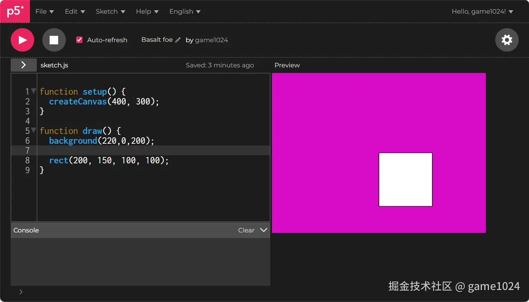The image size is (529, 302).
Task: Fold the setup function at line 1
Action: [x=34, y=90]
